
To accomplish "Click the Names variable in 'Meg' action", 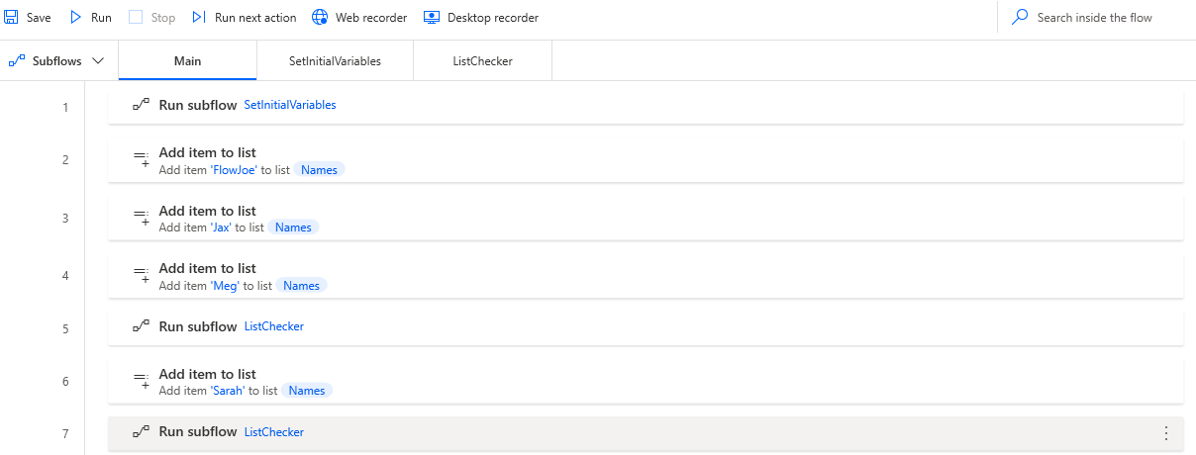I will [302, 286].
